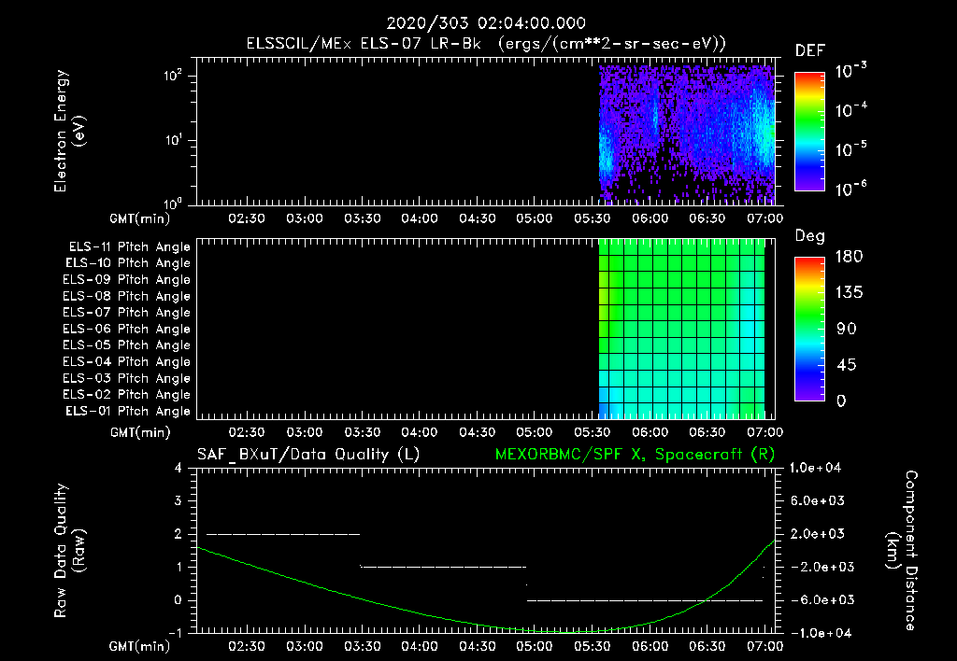This screenshot has height=661, width=957.
Task: Click the Electron Energy (eV) axis label
Action: pos(69,131)
